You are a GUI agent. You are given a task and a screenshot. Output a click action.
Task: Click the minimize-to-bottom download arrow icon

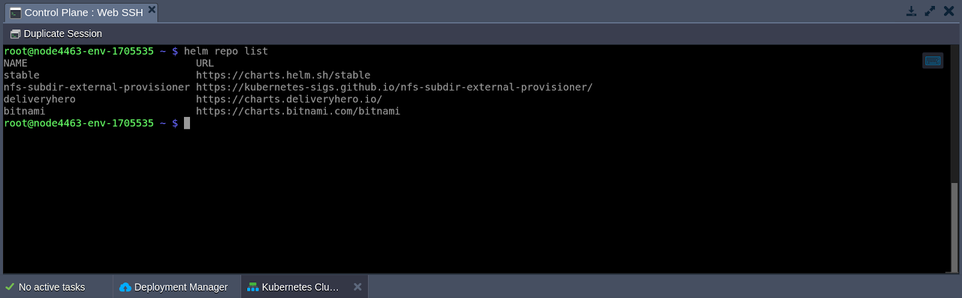pos(911,11)
